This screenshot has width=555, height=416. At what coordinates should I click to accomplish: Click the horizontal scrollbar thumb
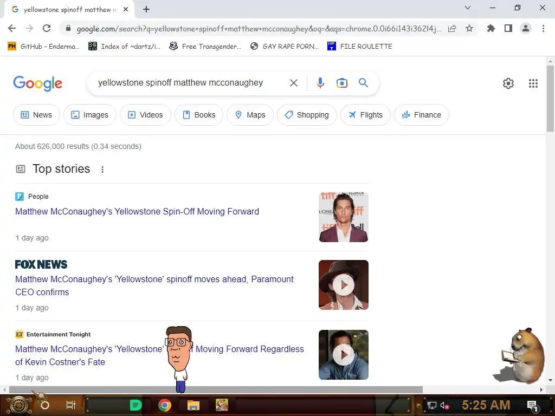point(216,390)
